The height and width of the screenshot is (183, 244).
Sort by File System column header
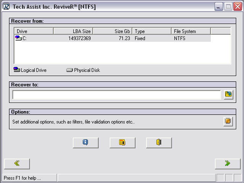pos(191,31)
